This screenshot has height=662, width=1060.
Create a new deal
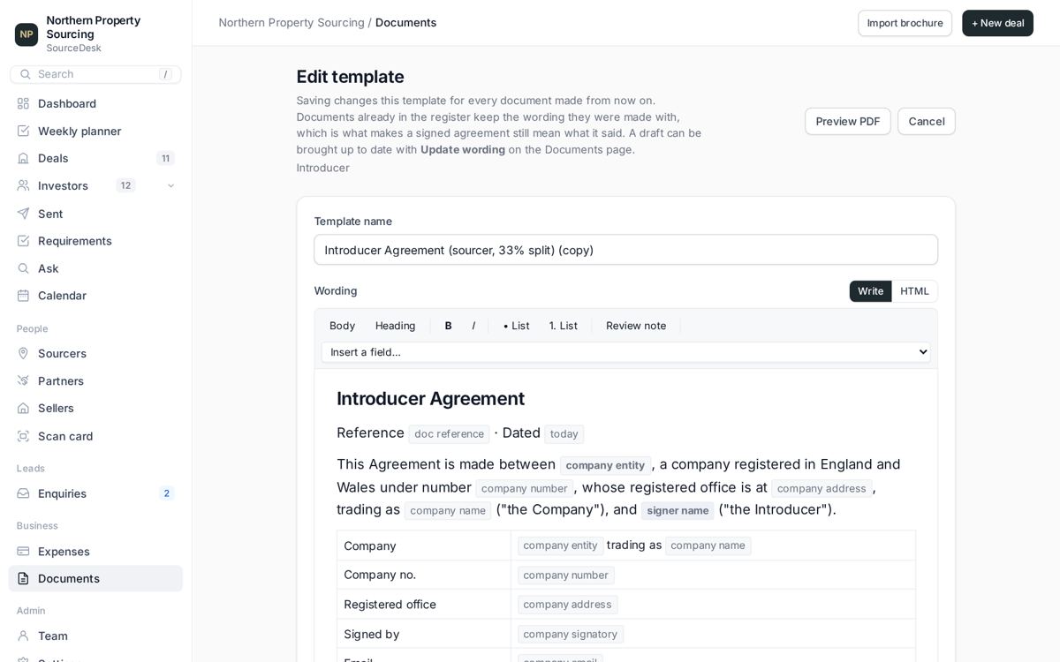point(997,23)
